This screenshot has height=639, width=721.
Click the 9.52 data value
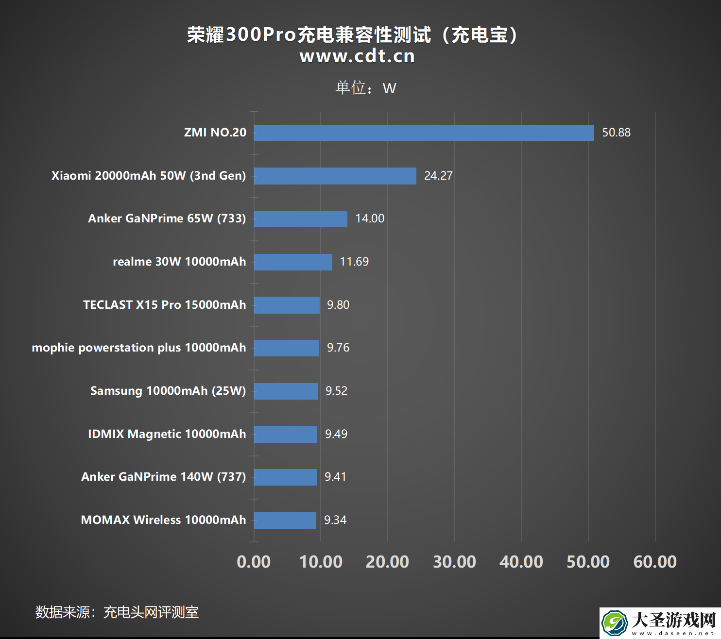click(x=337, y=391)
